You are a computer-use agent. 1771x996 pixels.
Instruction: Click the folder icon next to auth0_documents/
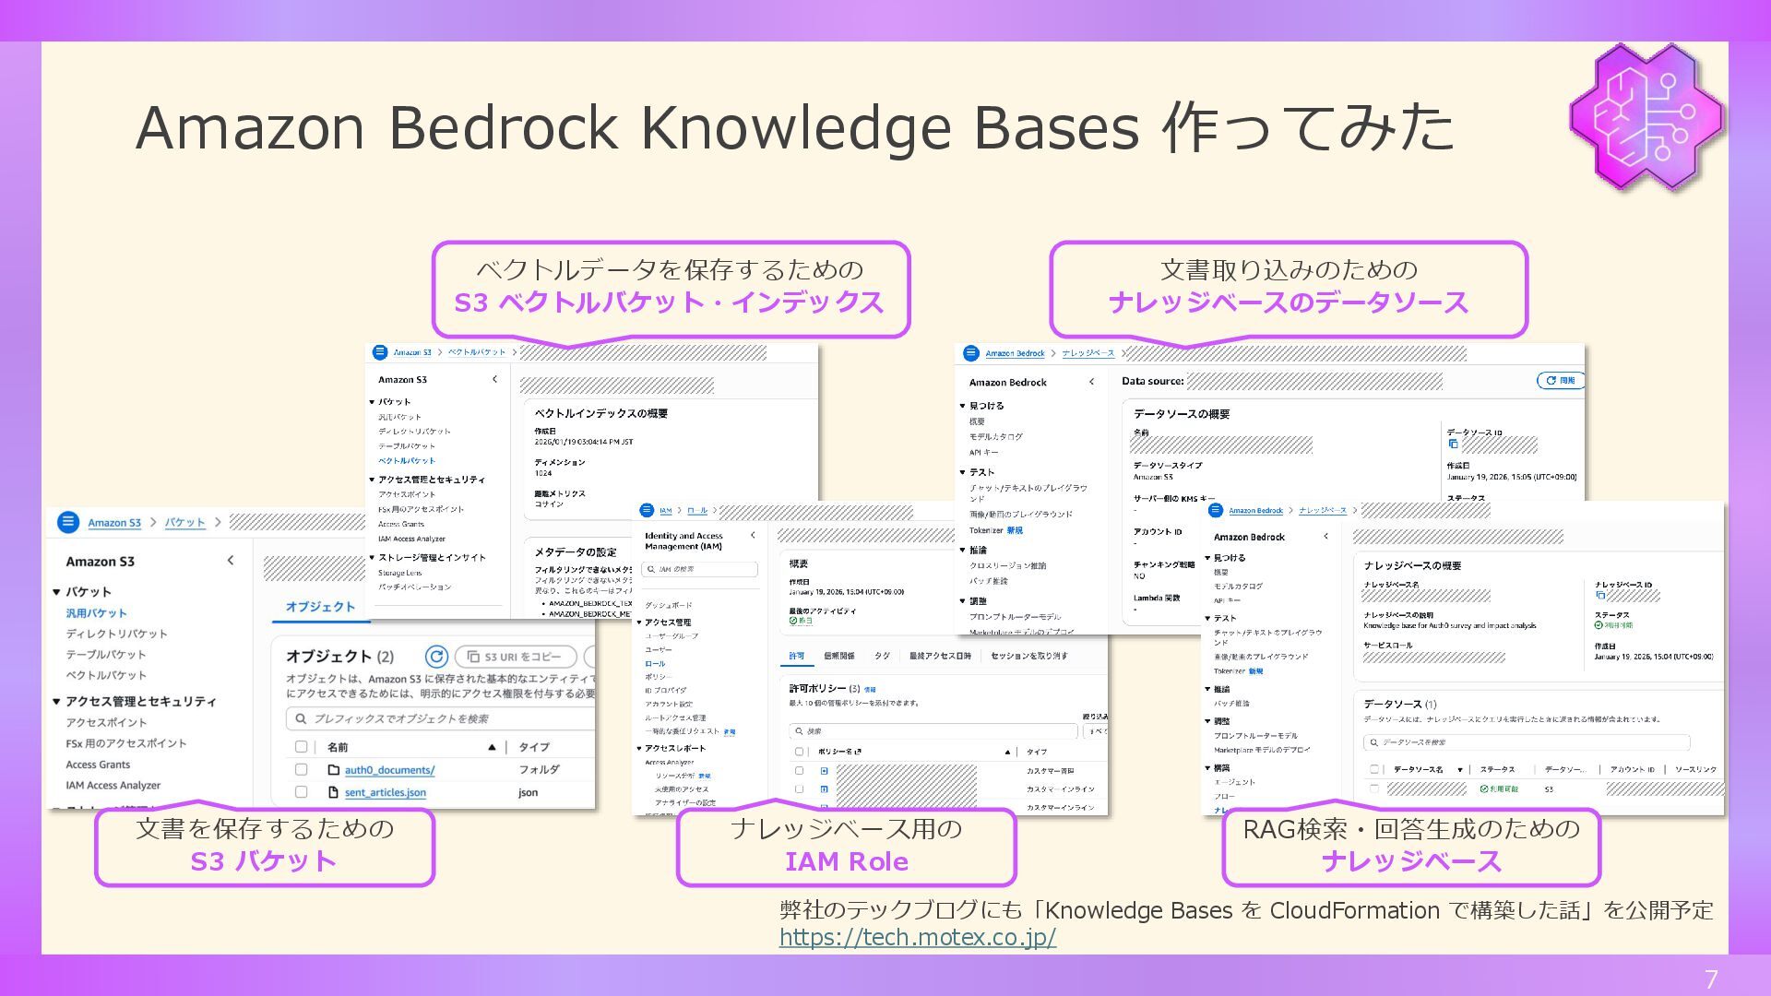[334, 770]
